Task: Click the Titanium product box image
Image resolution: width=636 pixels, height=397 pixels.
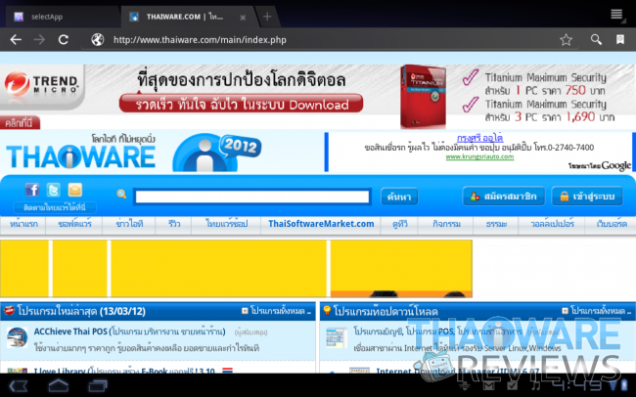Action: [x=423, y=97]
